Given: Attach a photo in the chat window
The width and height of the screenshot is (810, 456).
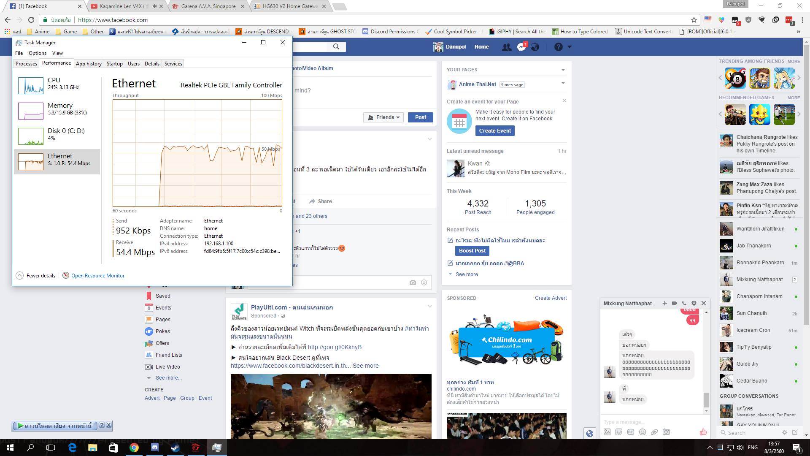Looking at the screenshot, I should click(x=607, y=432).
